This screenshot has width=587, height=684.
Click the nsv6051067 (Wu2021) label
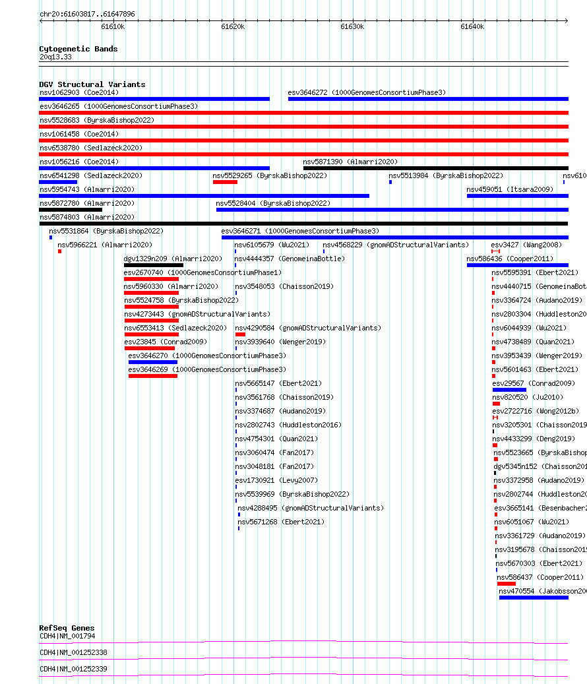pyautogui.click(x=532, y=522)
